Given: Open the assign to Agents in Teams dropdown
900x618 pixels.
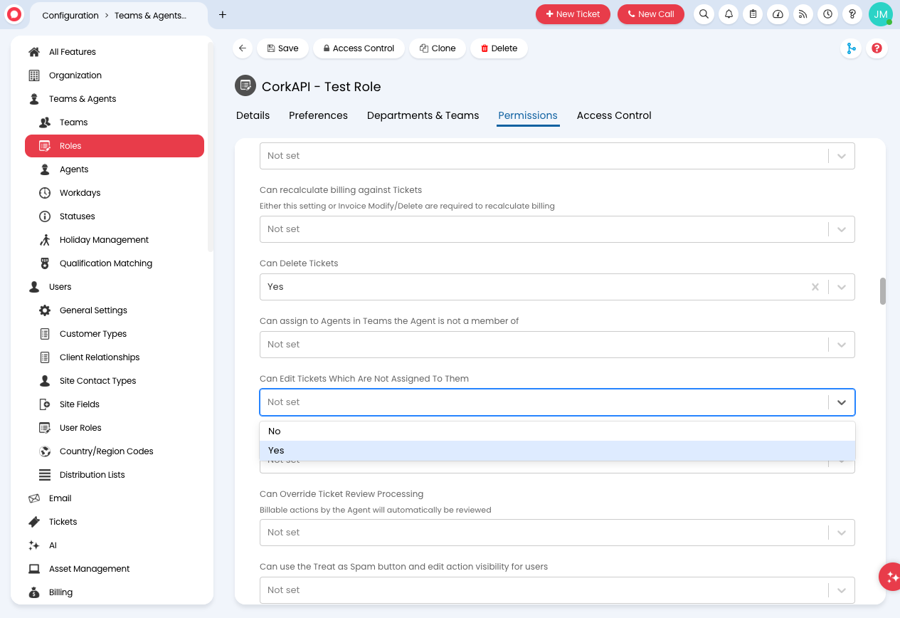Looking at the screenshot, I should [x=557, y=345].
